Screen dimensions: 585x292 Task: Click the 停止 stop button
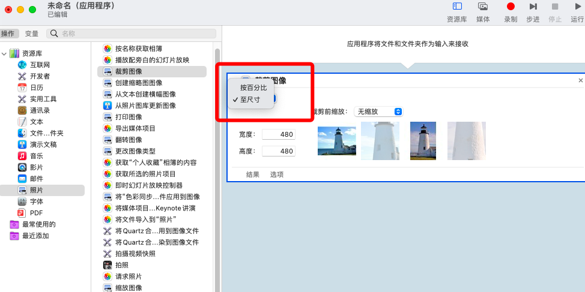click(555, 12)
